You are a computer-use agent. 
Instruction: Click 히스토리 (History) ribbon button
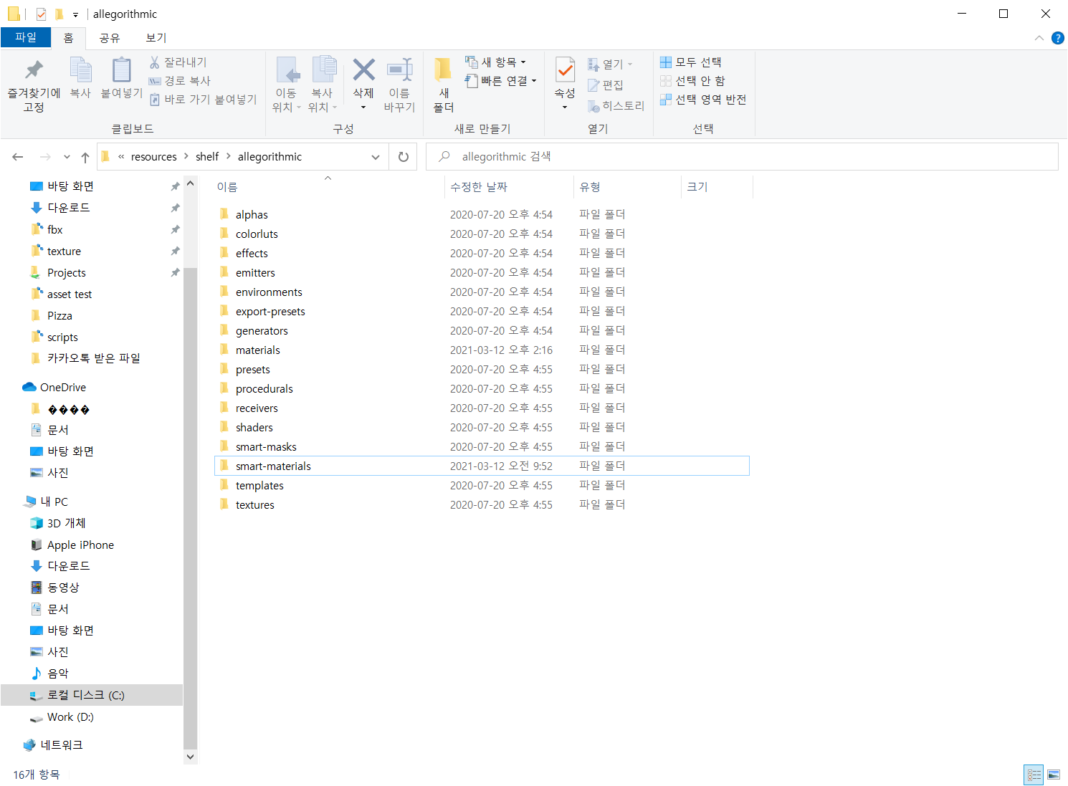[x=616, y=106]
